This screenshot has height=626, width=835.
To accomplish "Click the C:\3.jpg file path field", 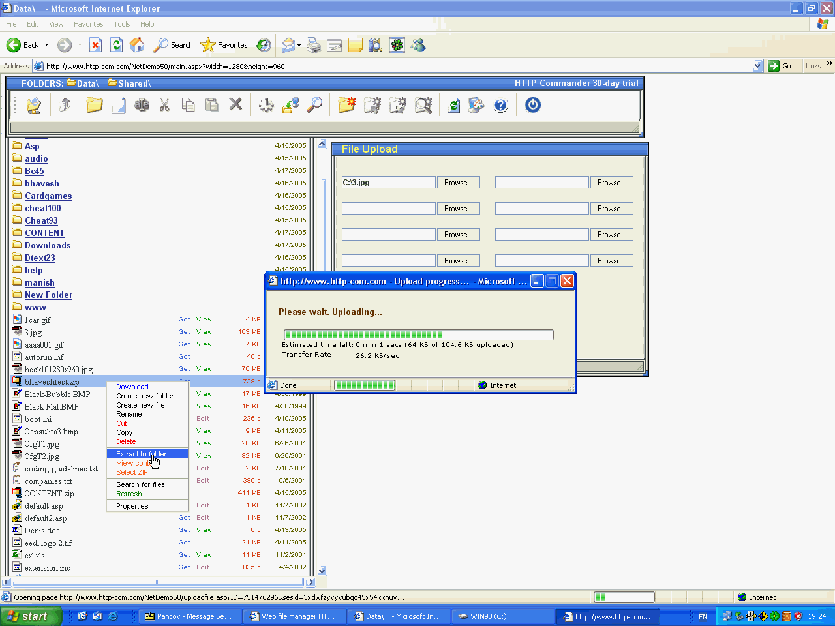I will (x=389, y=183).
